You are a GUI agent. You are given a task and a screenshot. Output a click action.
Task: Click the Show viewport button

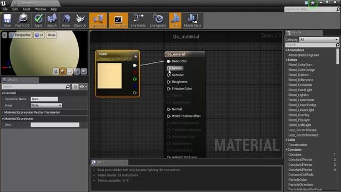52,35
